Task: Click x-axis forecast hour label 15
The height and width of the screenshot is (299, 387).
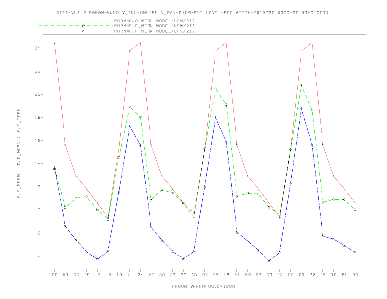Action: pyautogui.click(x=108, y=275)
